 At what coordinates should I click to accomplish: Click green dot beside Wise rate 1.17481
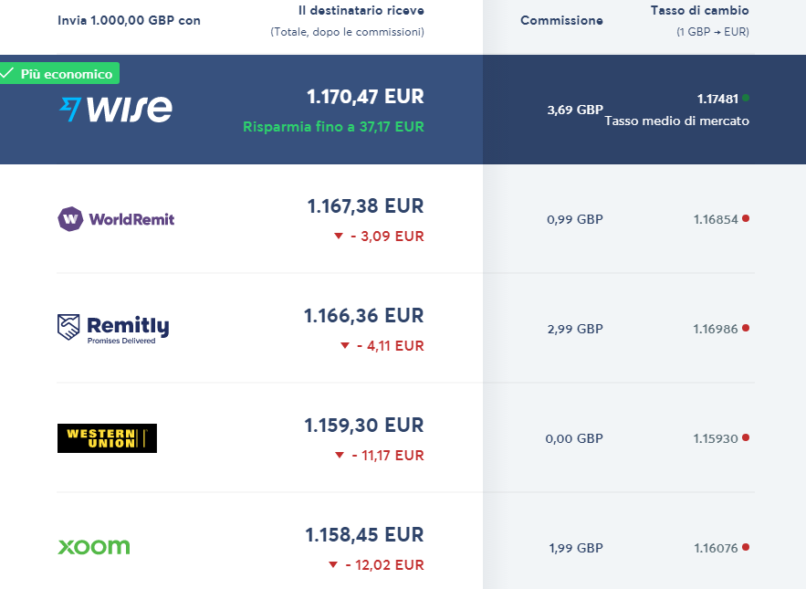[746, 97]
